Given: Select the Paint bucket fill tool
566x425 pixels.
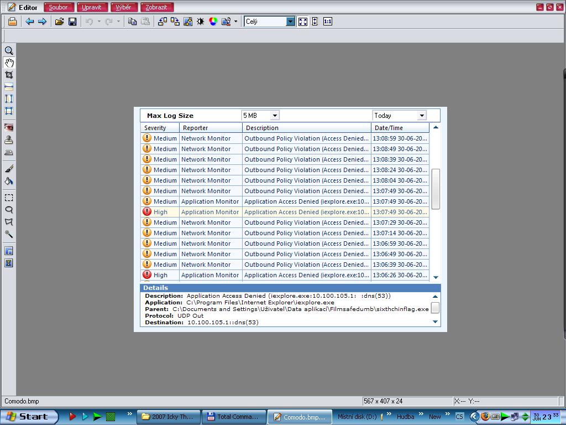Looking at the screenshot, I should pyautogui.click(x=9, y=181).
